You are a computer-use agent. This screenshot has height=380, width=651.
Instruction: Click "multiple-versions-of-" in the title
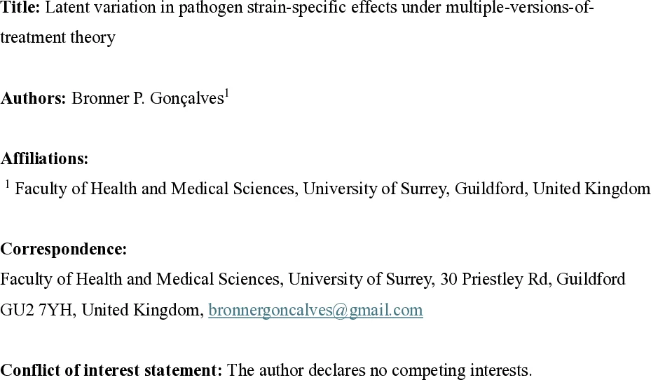tap(519, 9)
